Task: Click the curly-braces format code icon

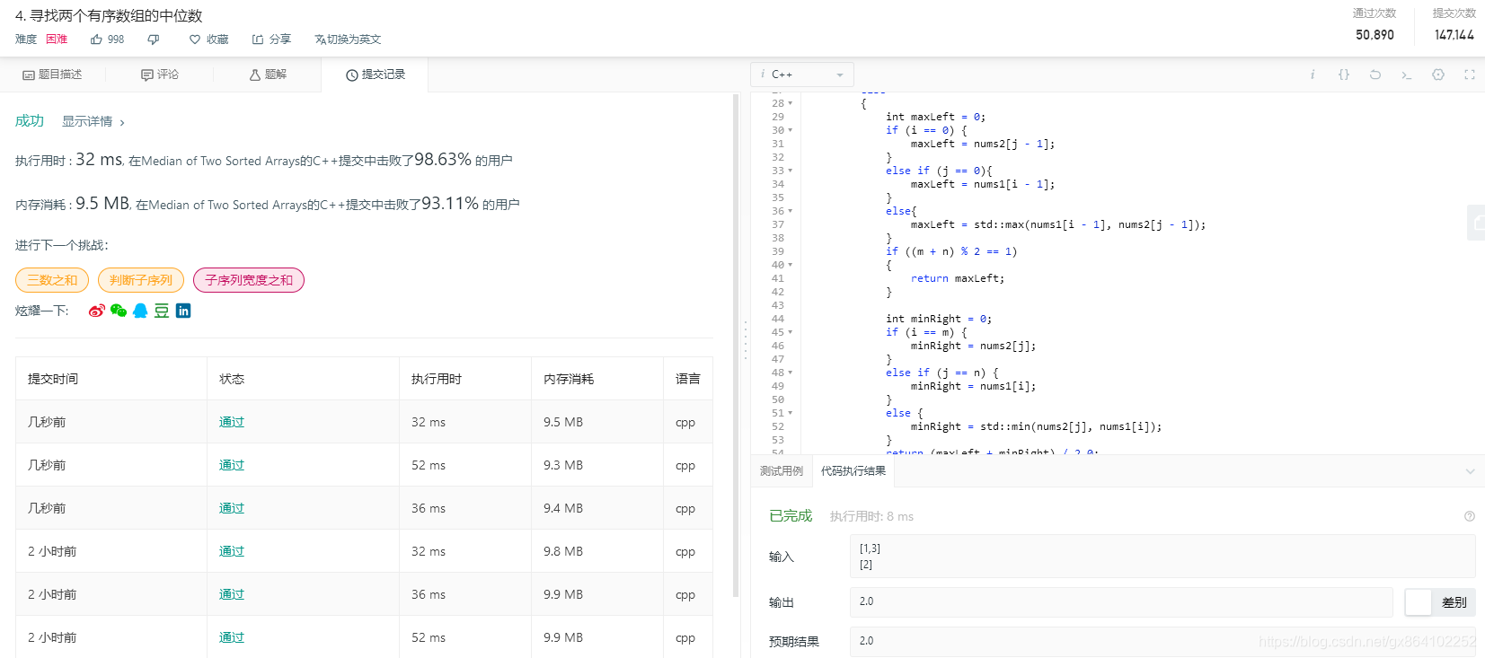Action: (1344, 75)
